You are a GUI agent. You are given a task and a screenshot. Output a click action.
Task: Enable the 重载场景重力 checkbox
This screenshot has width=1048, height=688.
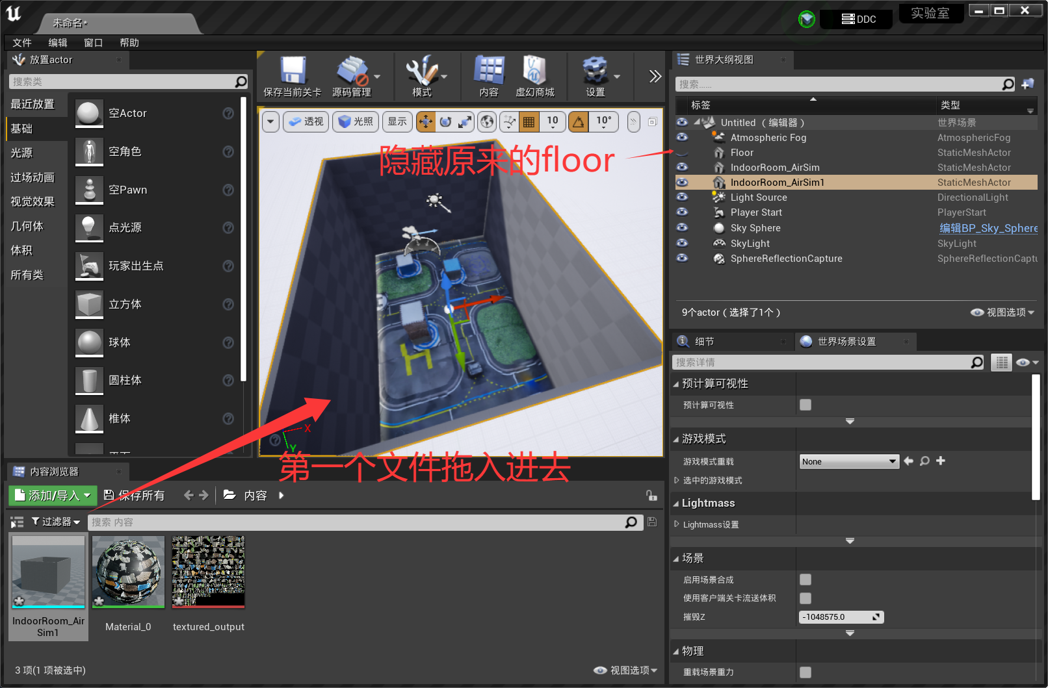(806, 672)
